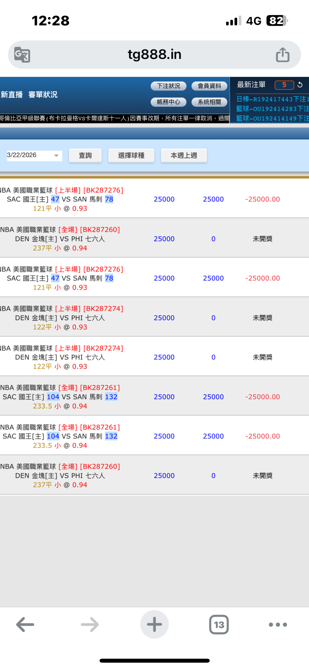Tap the translate page icon
309x669 pixels.
click(x=22, y=54)
